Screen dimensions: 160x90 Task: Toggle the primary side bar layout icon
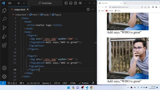[x=66, y=3]
